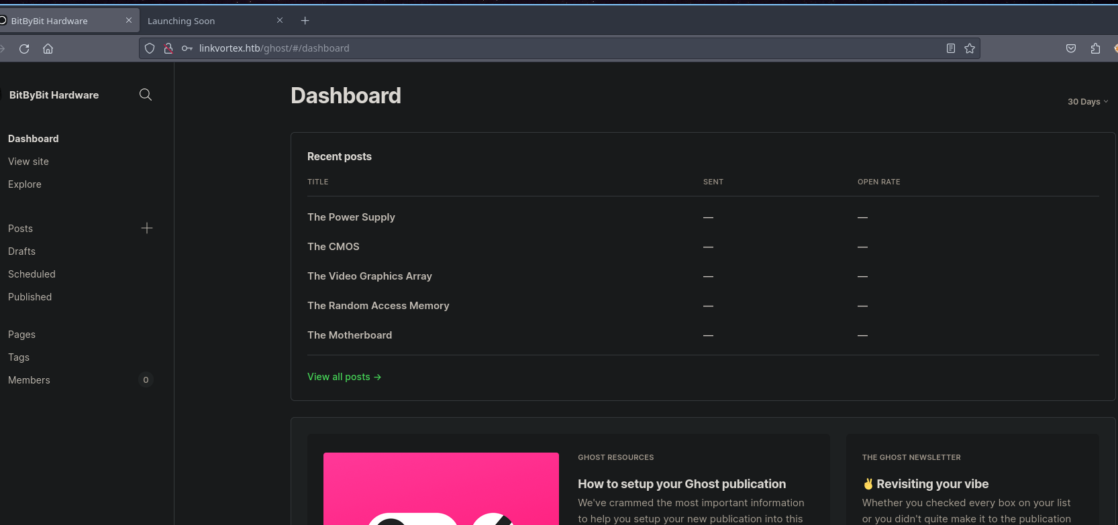The height and width of the screenshot is (525, 1118).
Task: Reload the page using refresh icon
Action: pos(24,48)
